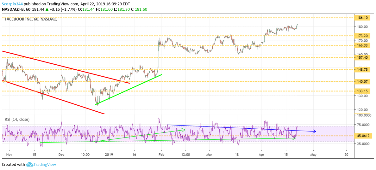The image size is (376, 170).
Task: Click the '2019' label on time axis
Action: tap(109, 155)
